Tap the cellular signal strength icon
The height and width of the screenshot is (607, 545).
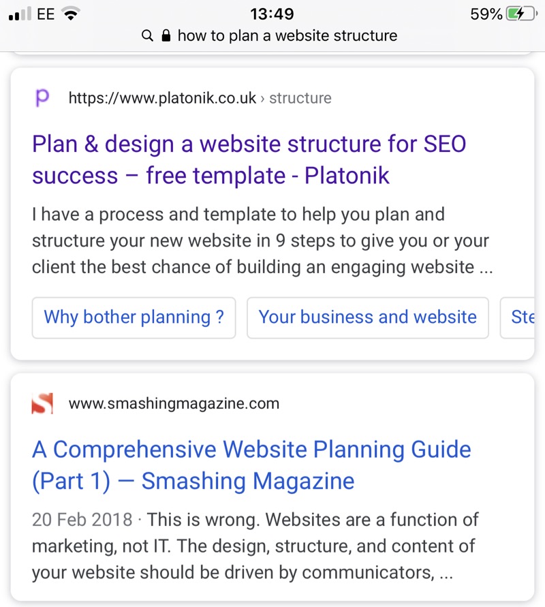click(x=20, y=14)
